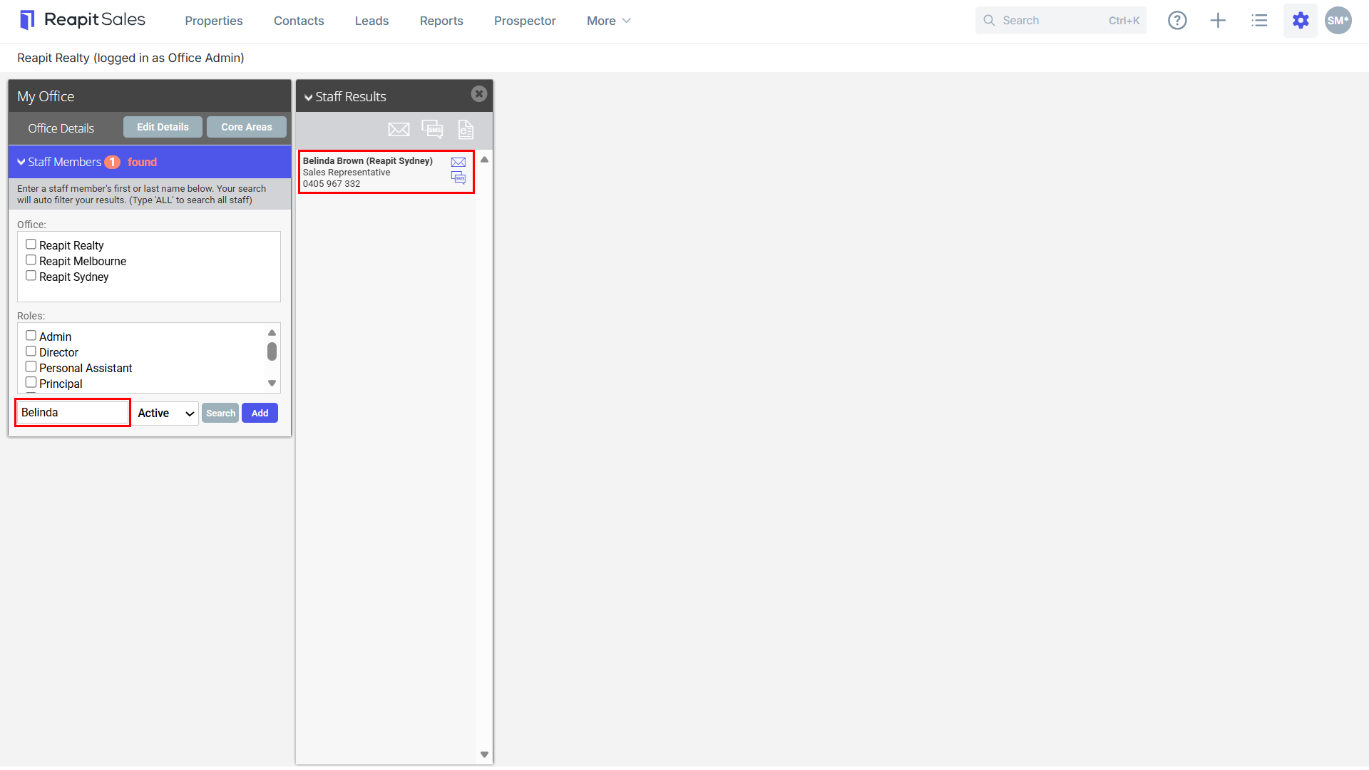Send SMS to Belinda Brown icon
The height and width of the screenshot is (770, 1369).
pyautogui.click(x=458, y=178)
